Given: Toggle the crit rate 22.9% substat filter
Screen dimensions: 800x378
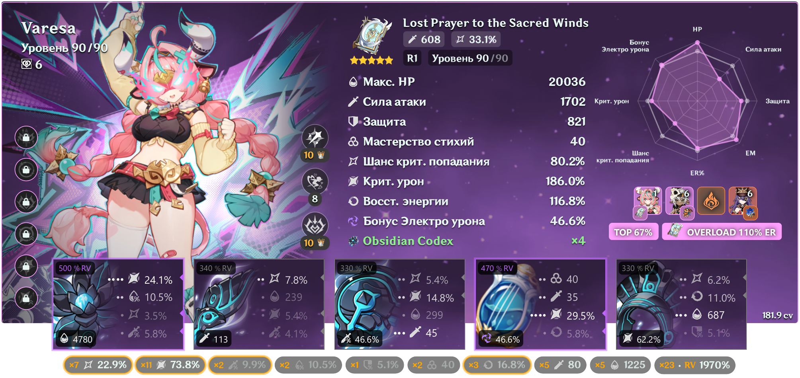Looking at the screenshot, I should point(98,365).
